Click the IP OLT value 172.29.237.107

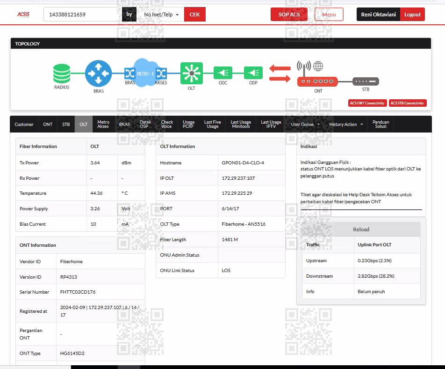(x=238, y=178)
